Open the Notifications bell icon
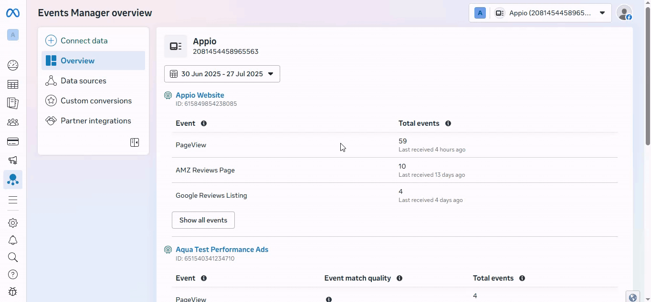The height and width of the screenshot is (302, 651). (13, 241)
